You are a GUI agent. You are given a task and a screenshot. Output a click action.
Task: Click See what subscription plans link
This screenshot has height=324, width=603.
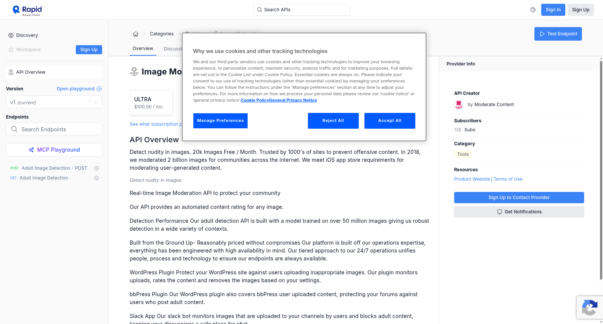156,124
